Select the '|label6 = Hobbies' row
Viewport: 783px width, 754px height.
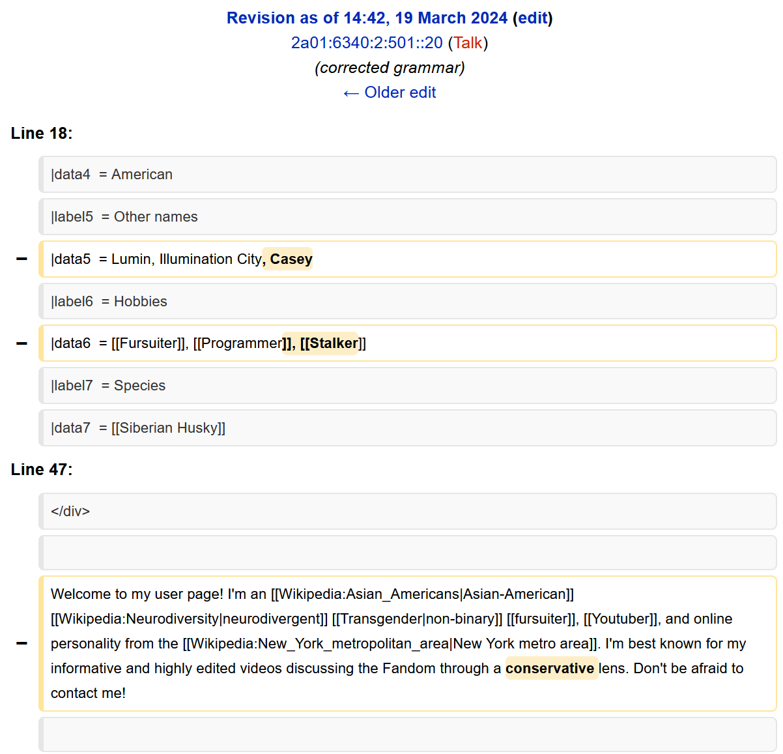coord(408,302)
